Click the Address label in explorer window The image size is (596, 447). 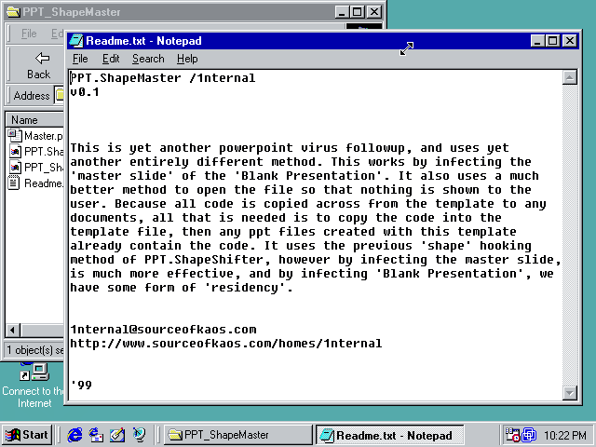tap(32, 95)
